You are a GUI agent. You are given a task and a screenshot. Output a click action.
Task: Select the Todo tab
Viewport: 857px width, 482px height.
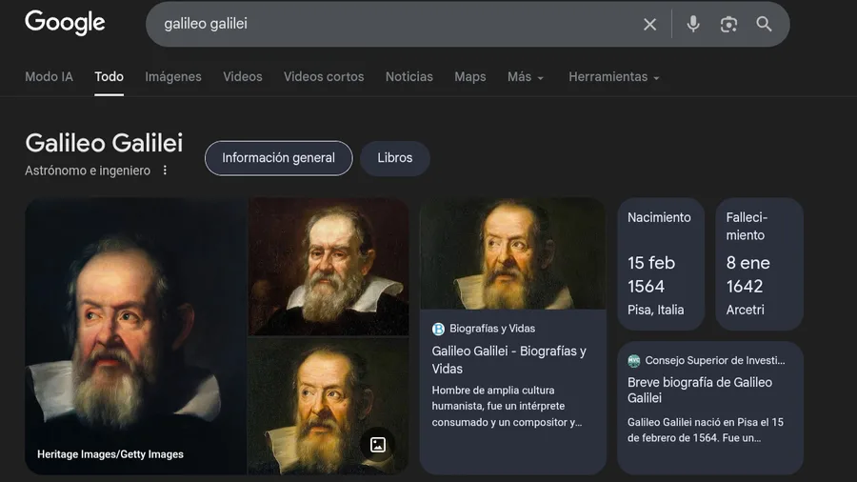click(109, 77)
